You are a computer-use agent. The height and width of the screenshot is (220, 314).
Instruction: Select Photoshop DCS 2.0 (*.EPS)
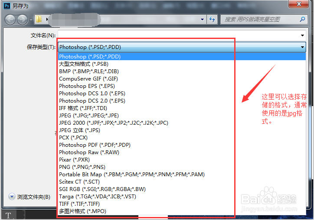tap(182, 101)
